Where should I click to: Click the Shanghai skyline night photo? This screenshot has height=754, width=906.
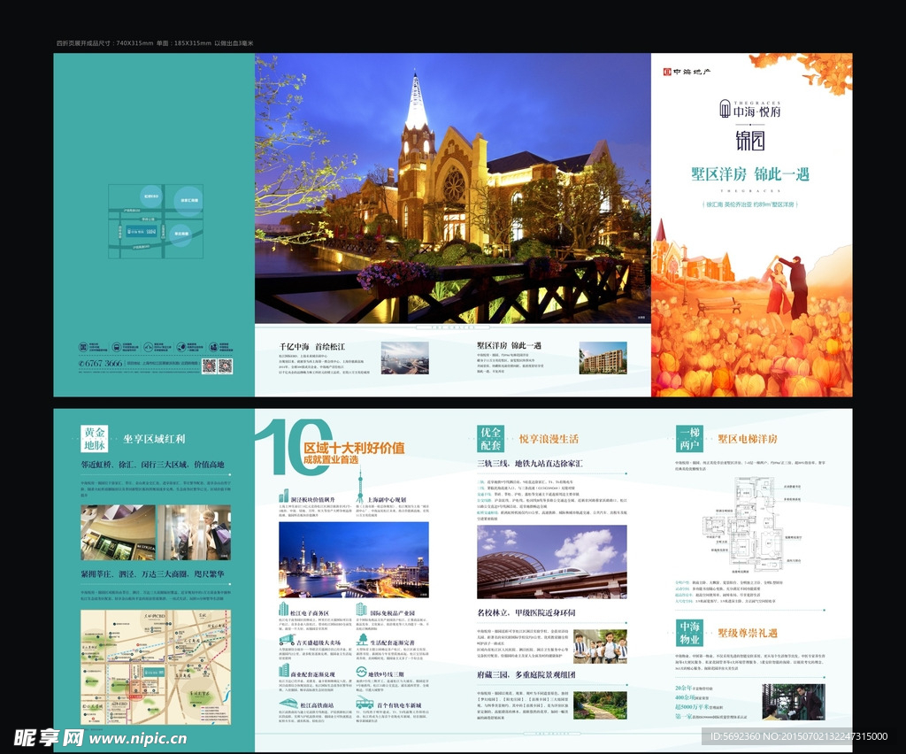coord(354,560)
